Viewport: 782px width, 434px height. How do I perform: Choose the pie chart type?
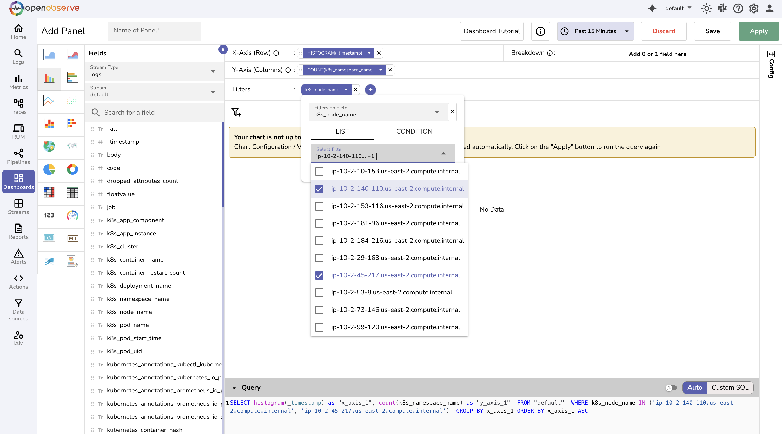[x=49, y=169]
